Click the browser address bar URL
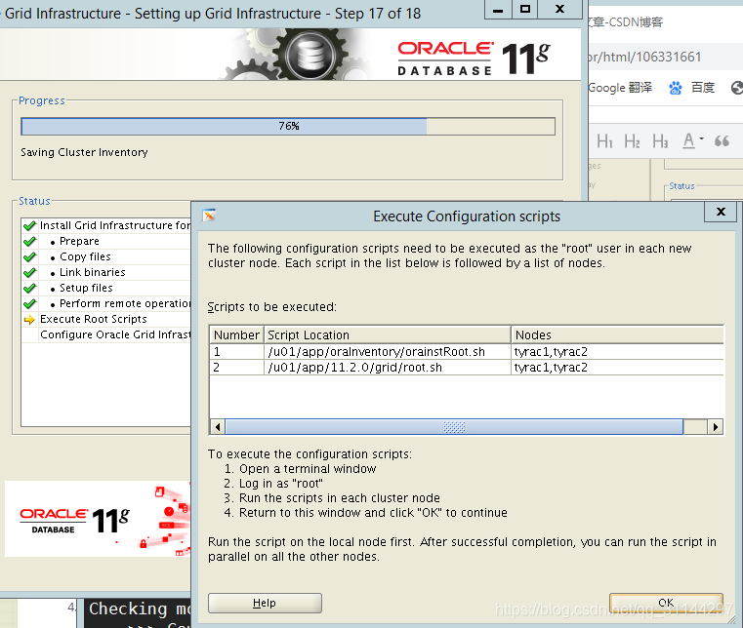Image resolution: width=743 pixels, height=628 pixels. pos(644,57)
